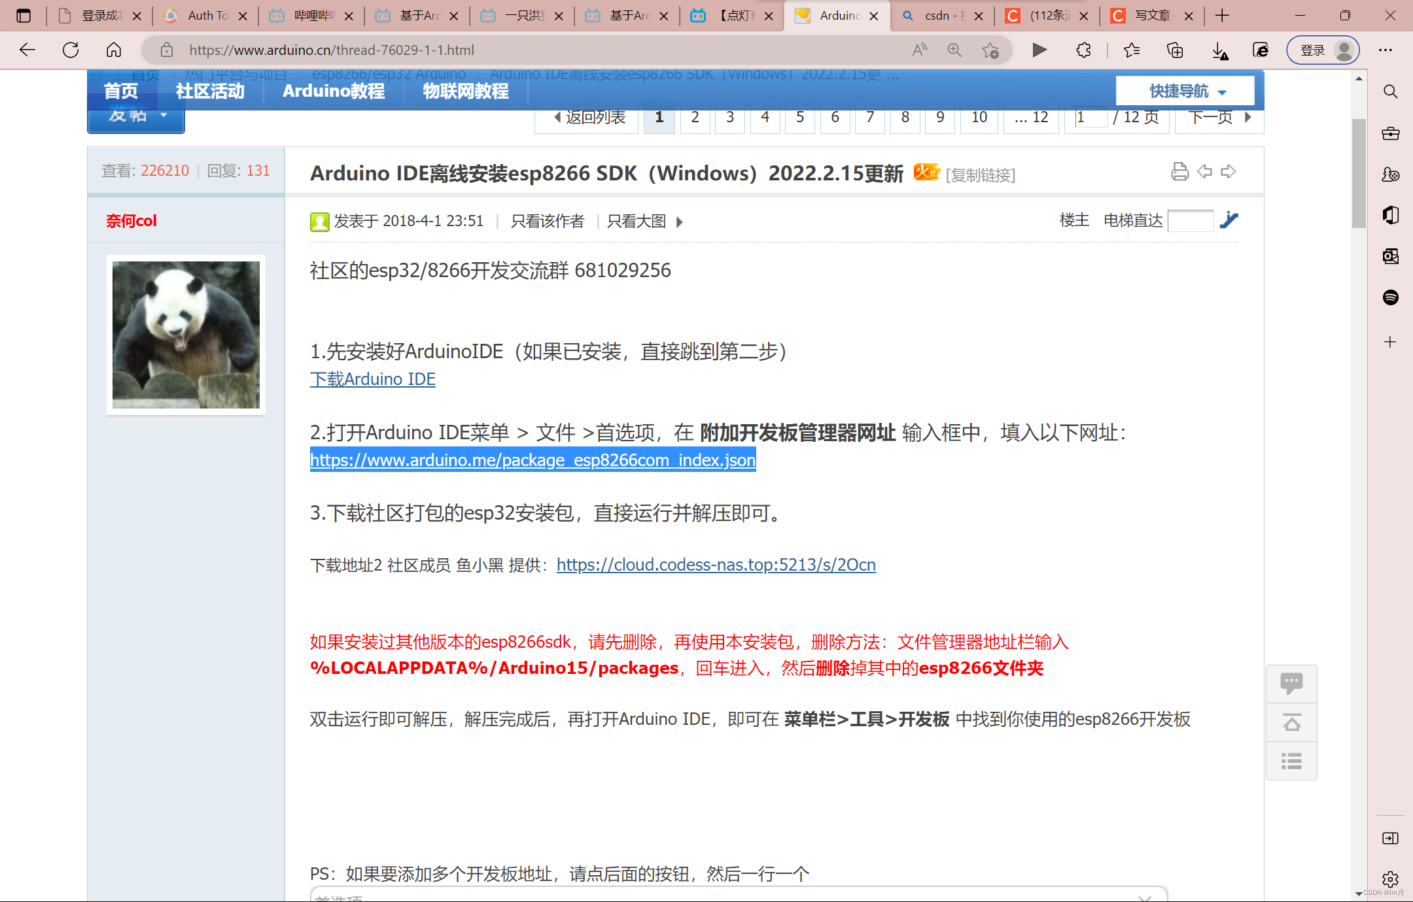Open the zoom control in address bar
The image size is (1413, 902).
[954, 50]
